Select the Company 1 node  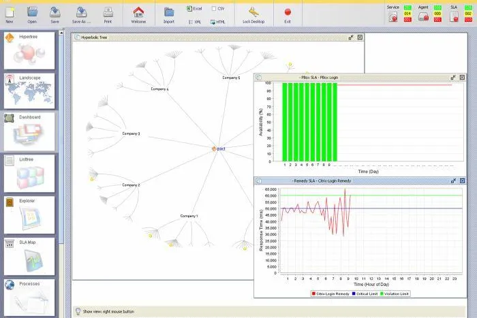pos(189,216)
